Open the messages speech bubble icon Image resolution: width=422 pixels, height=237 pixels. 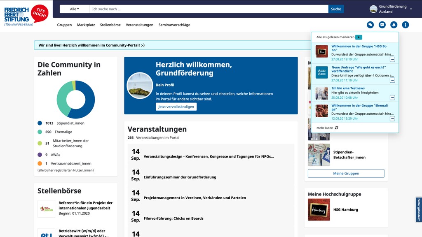[x=382, y=25]
